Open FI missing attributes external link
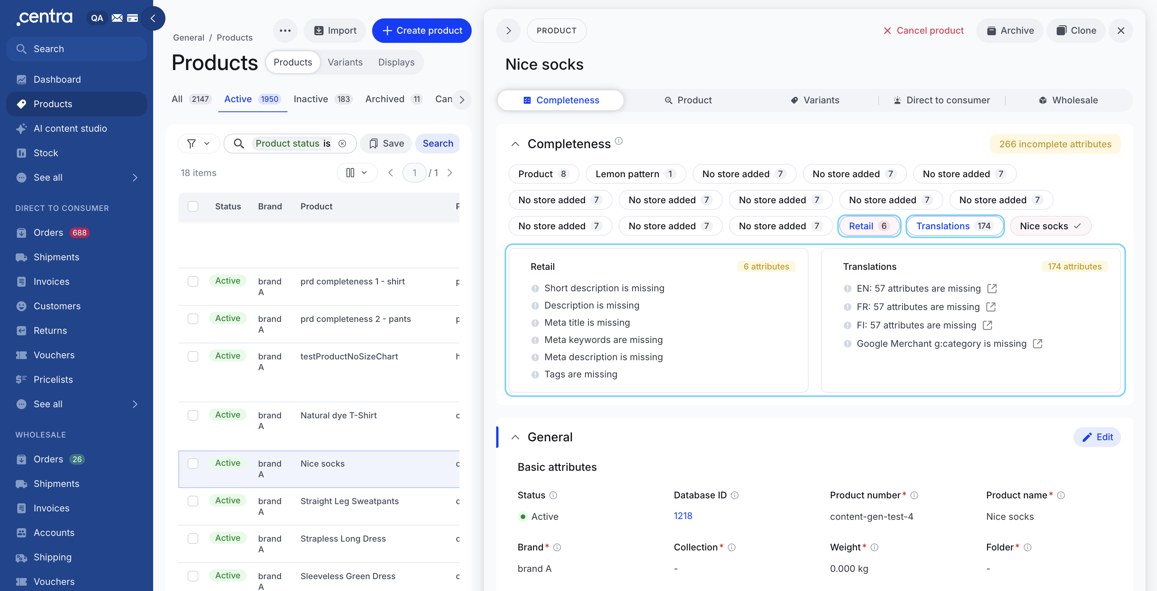 [987, 325]
